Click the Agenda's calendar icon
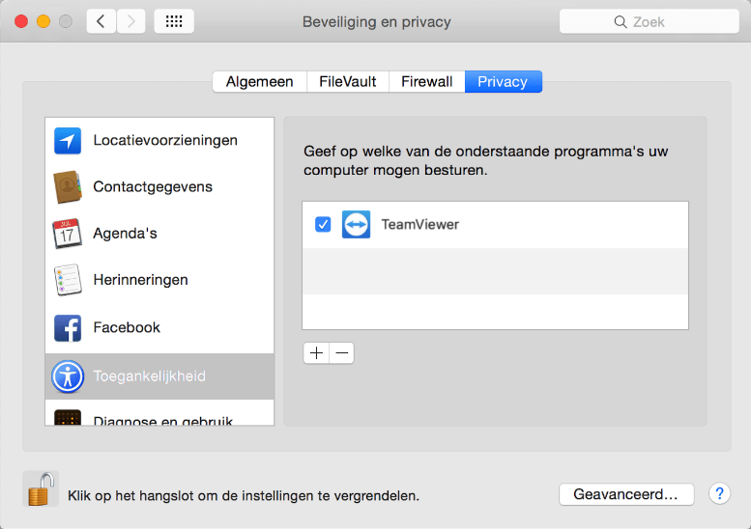 tap(68, 234)
